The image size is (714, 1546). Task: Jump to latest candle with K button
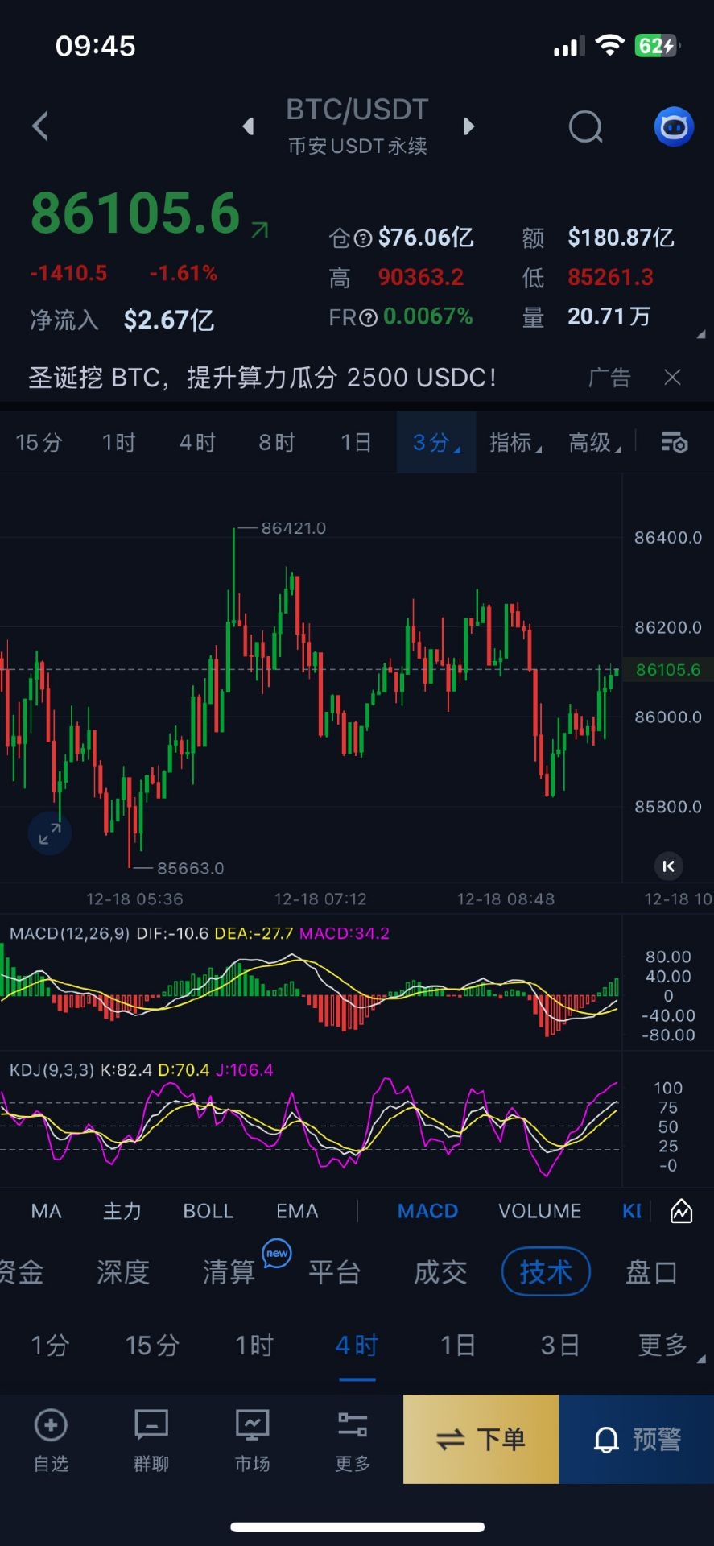(x=668, y=866)
